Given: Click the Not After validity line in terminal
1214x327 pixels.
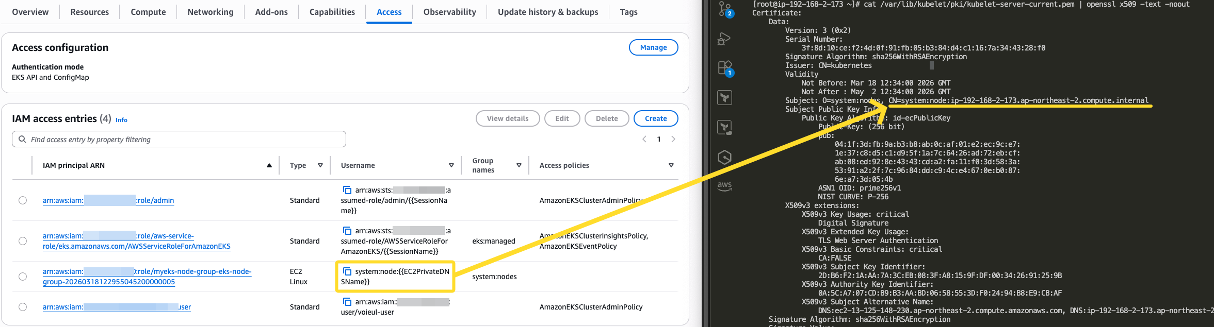Looking at the screenshot, I should (x=876, y=92).
